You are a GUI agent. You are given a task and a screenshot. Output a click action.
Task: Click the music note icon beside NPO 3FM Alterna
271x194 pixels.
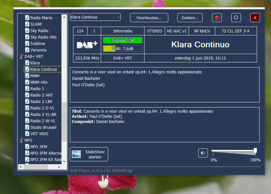pos(27,153)
